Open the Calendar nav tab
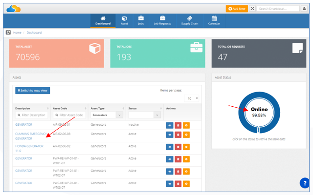This screenshot has width=313, height=195. click(214, 21)
